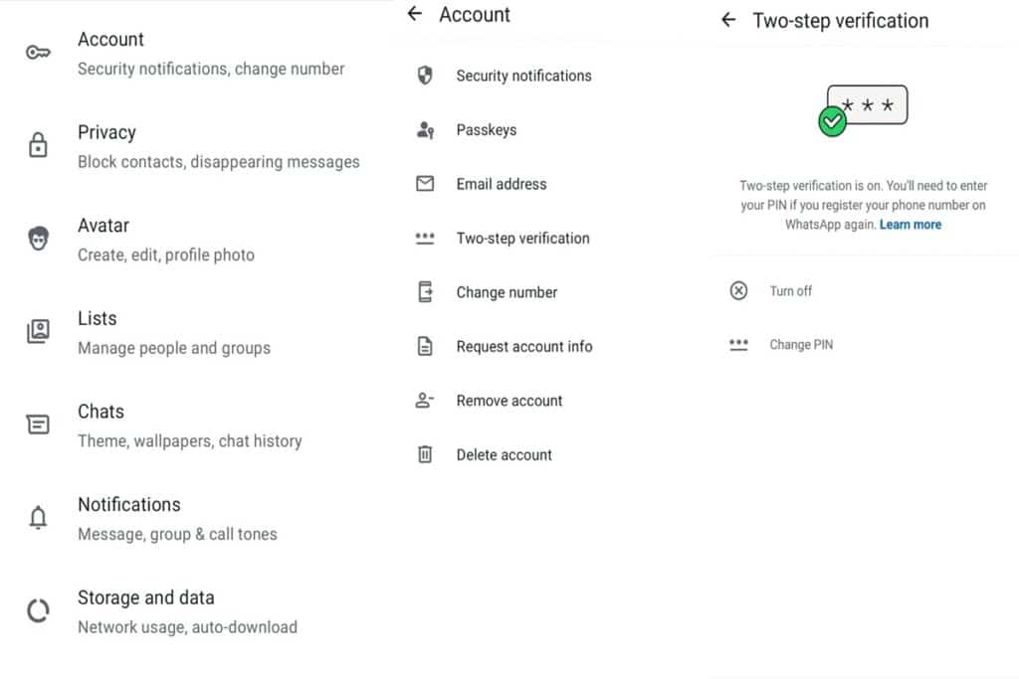This screenshot has height=679, width=1019.
Task: Click 'Block contacts, disappearing messages' subtitle
Action: pyautogui.click(x=218, y=162)
